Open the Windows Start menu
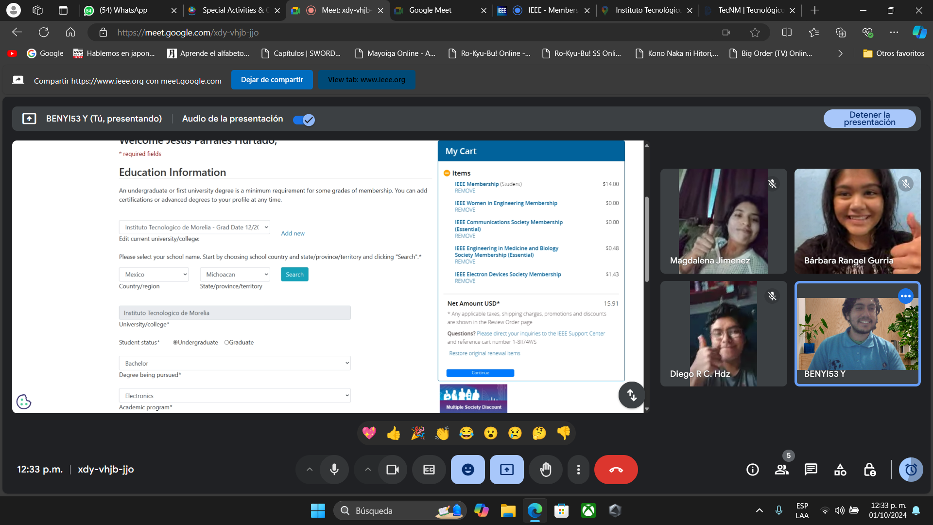 pyautogui.click(x=318, y=510)
